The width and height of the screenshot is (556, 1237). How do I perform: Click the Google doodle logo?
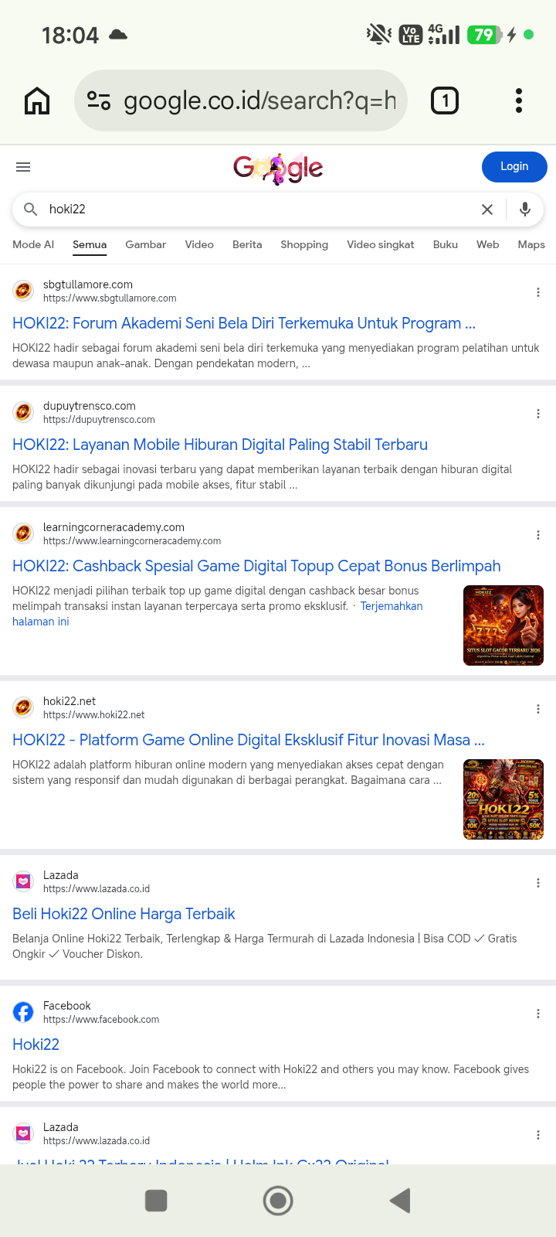(278, 168)
